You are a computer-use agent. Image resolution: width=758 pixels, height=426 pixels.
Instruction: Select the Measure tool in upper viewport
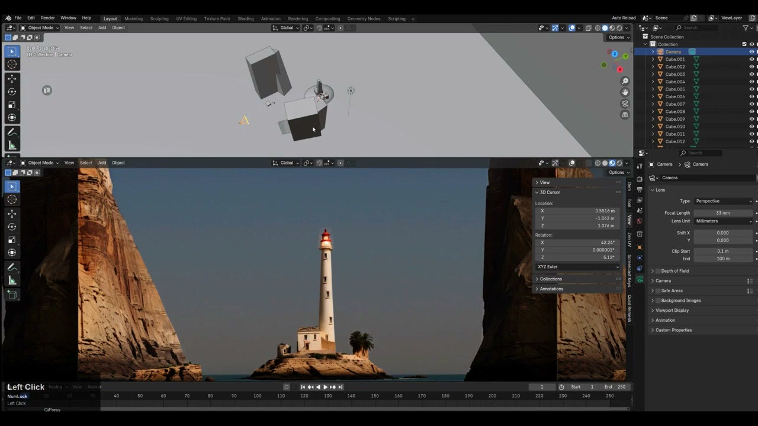12,146
